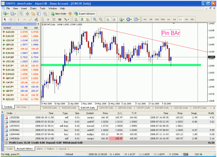
Task: Click the New Chart icon
Action: 5,14
